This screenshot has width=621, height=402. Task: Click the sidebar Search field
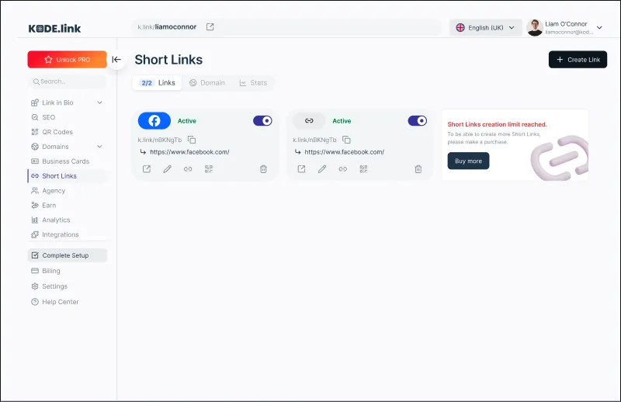pyautogui.click(x=68, y=81)
